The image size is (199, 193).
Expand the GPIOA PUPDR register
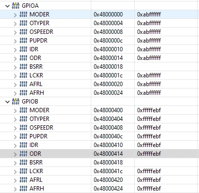tap(15, 41)
